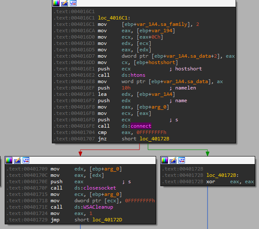Open color icon on closesocket block
259x229 pixels.
point(9,160)
